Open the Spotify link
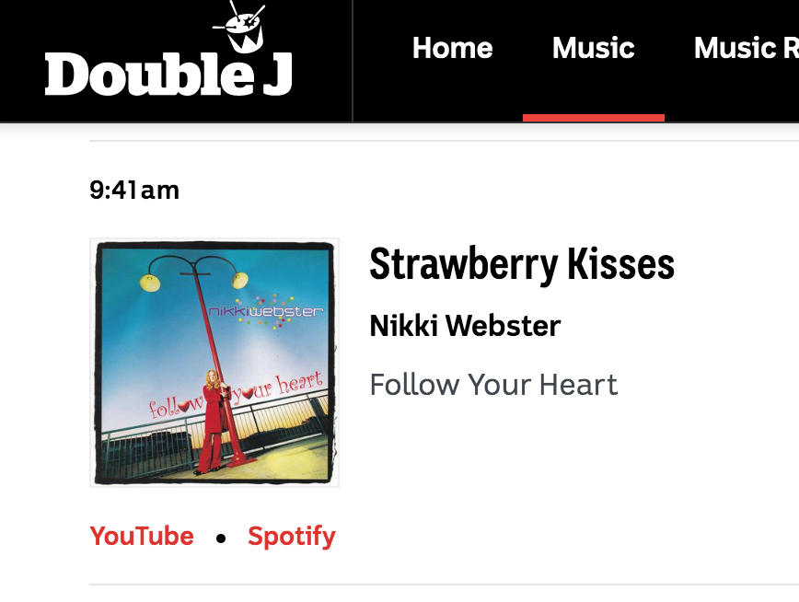The width and height of the screenshot is (799, 602). (x=292, y=538)
